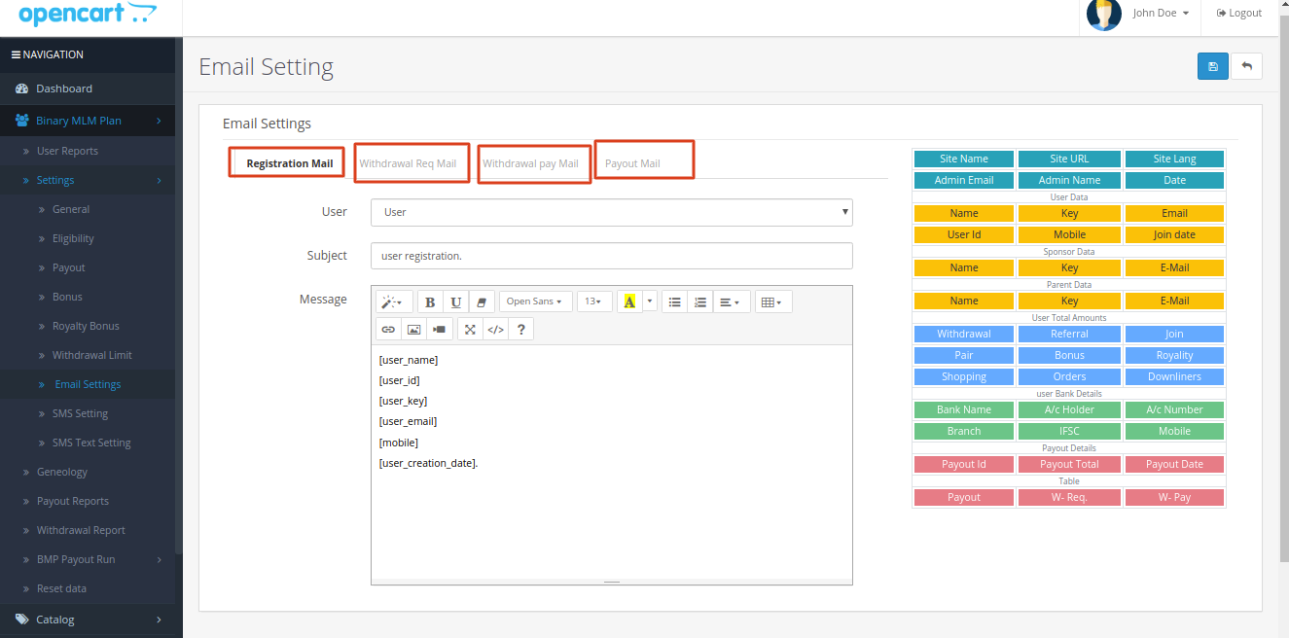The image size is (1289, 638).
Task: Click the Logout link
Action: click(1238, 14)
